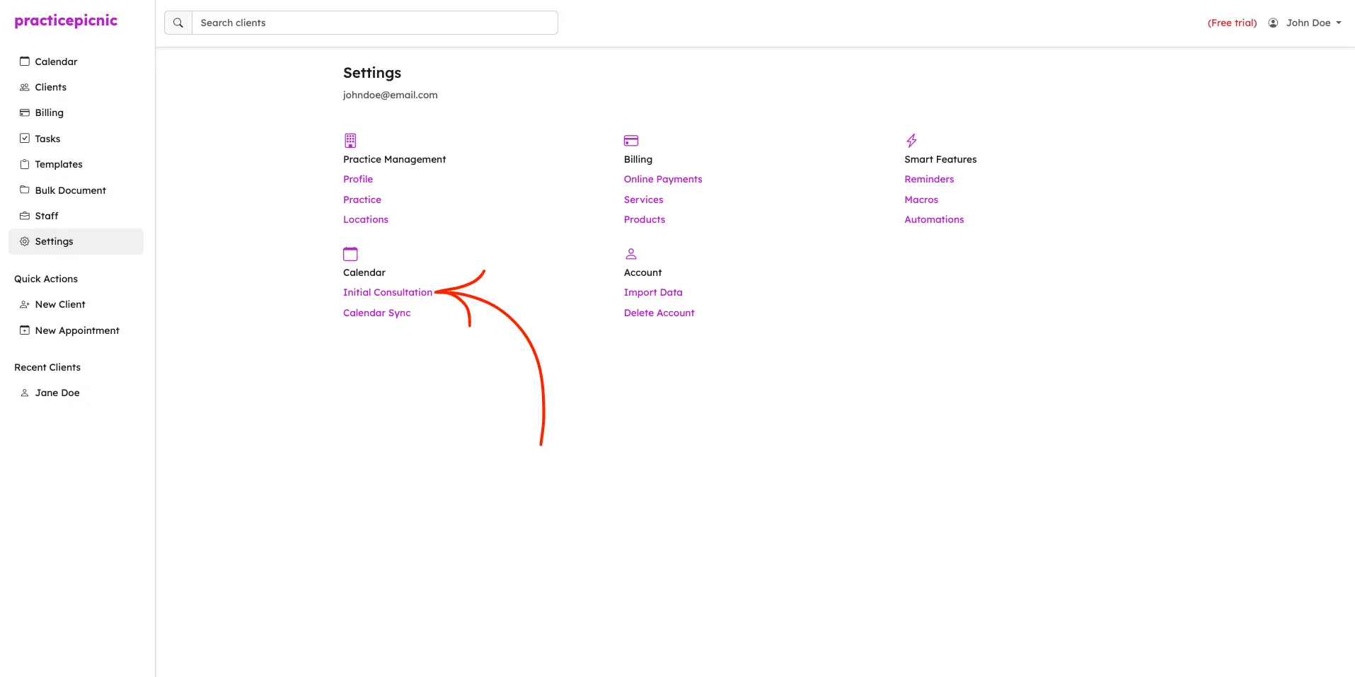The height and width of the screenshot is (677, 1355).
Task: Click the Billing section credit card icon
Action: coord(631,140)
